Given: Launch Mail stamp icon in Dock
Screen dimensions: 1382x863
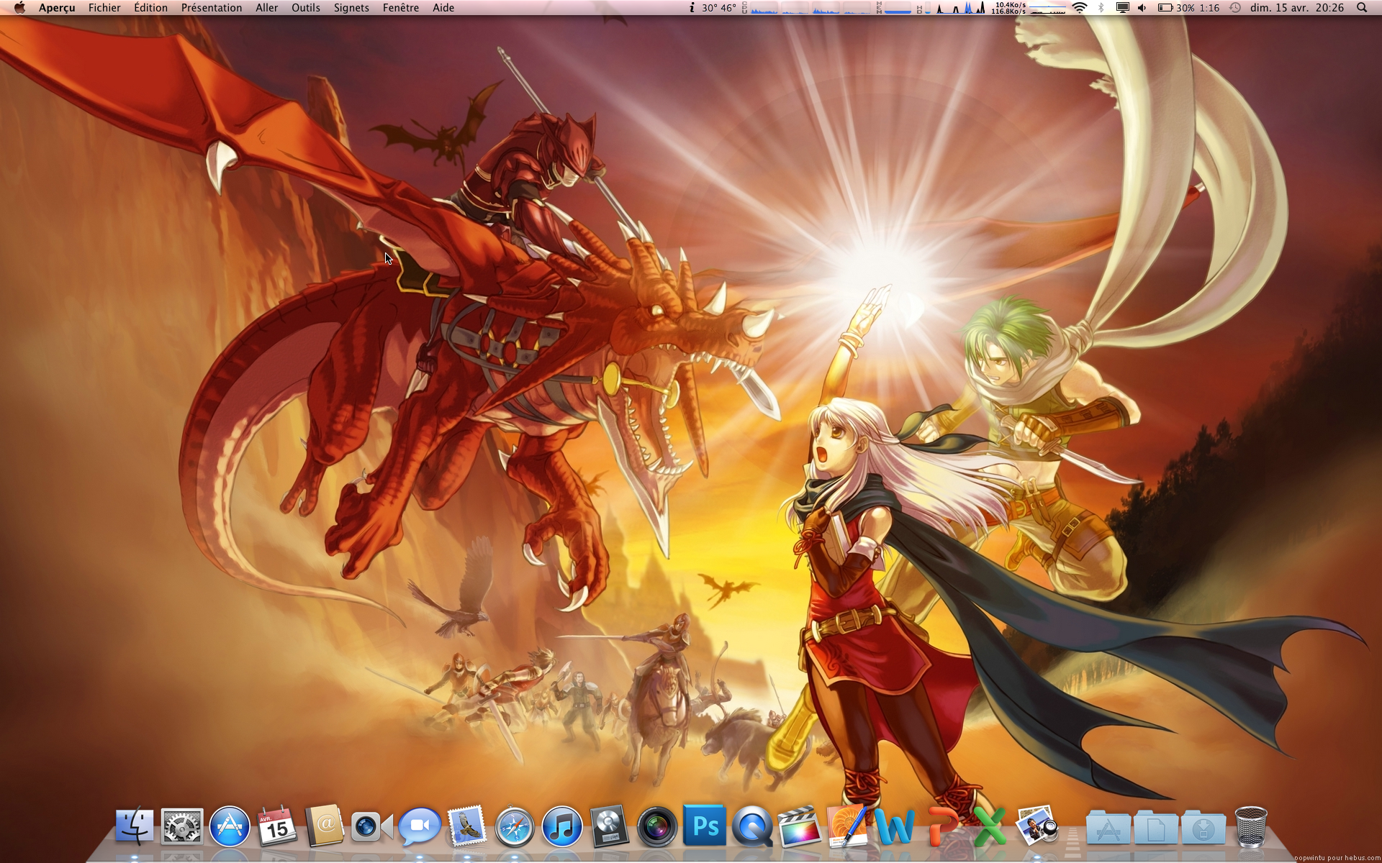Looking at the screenshot, I should (467, 826).
